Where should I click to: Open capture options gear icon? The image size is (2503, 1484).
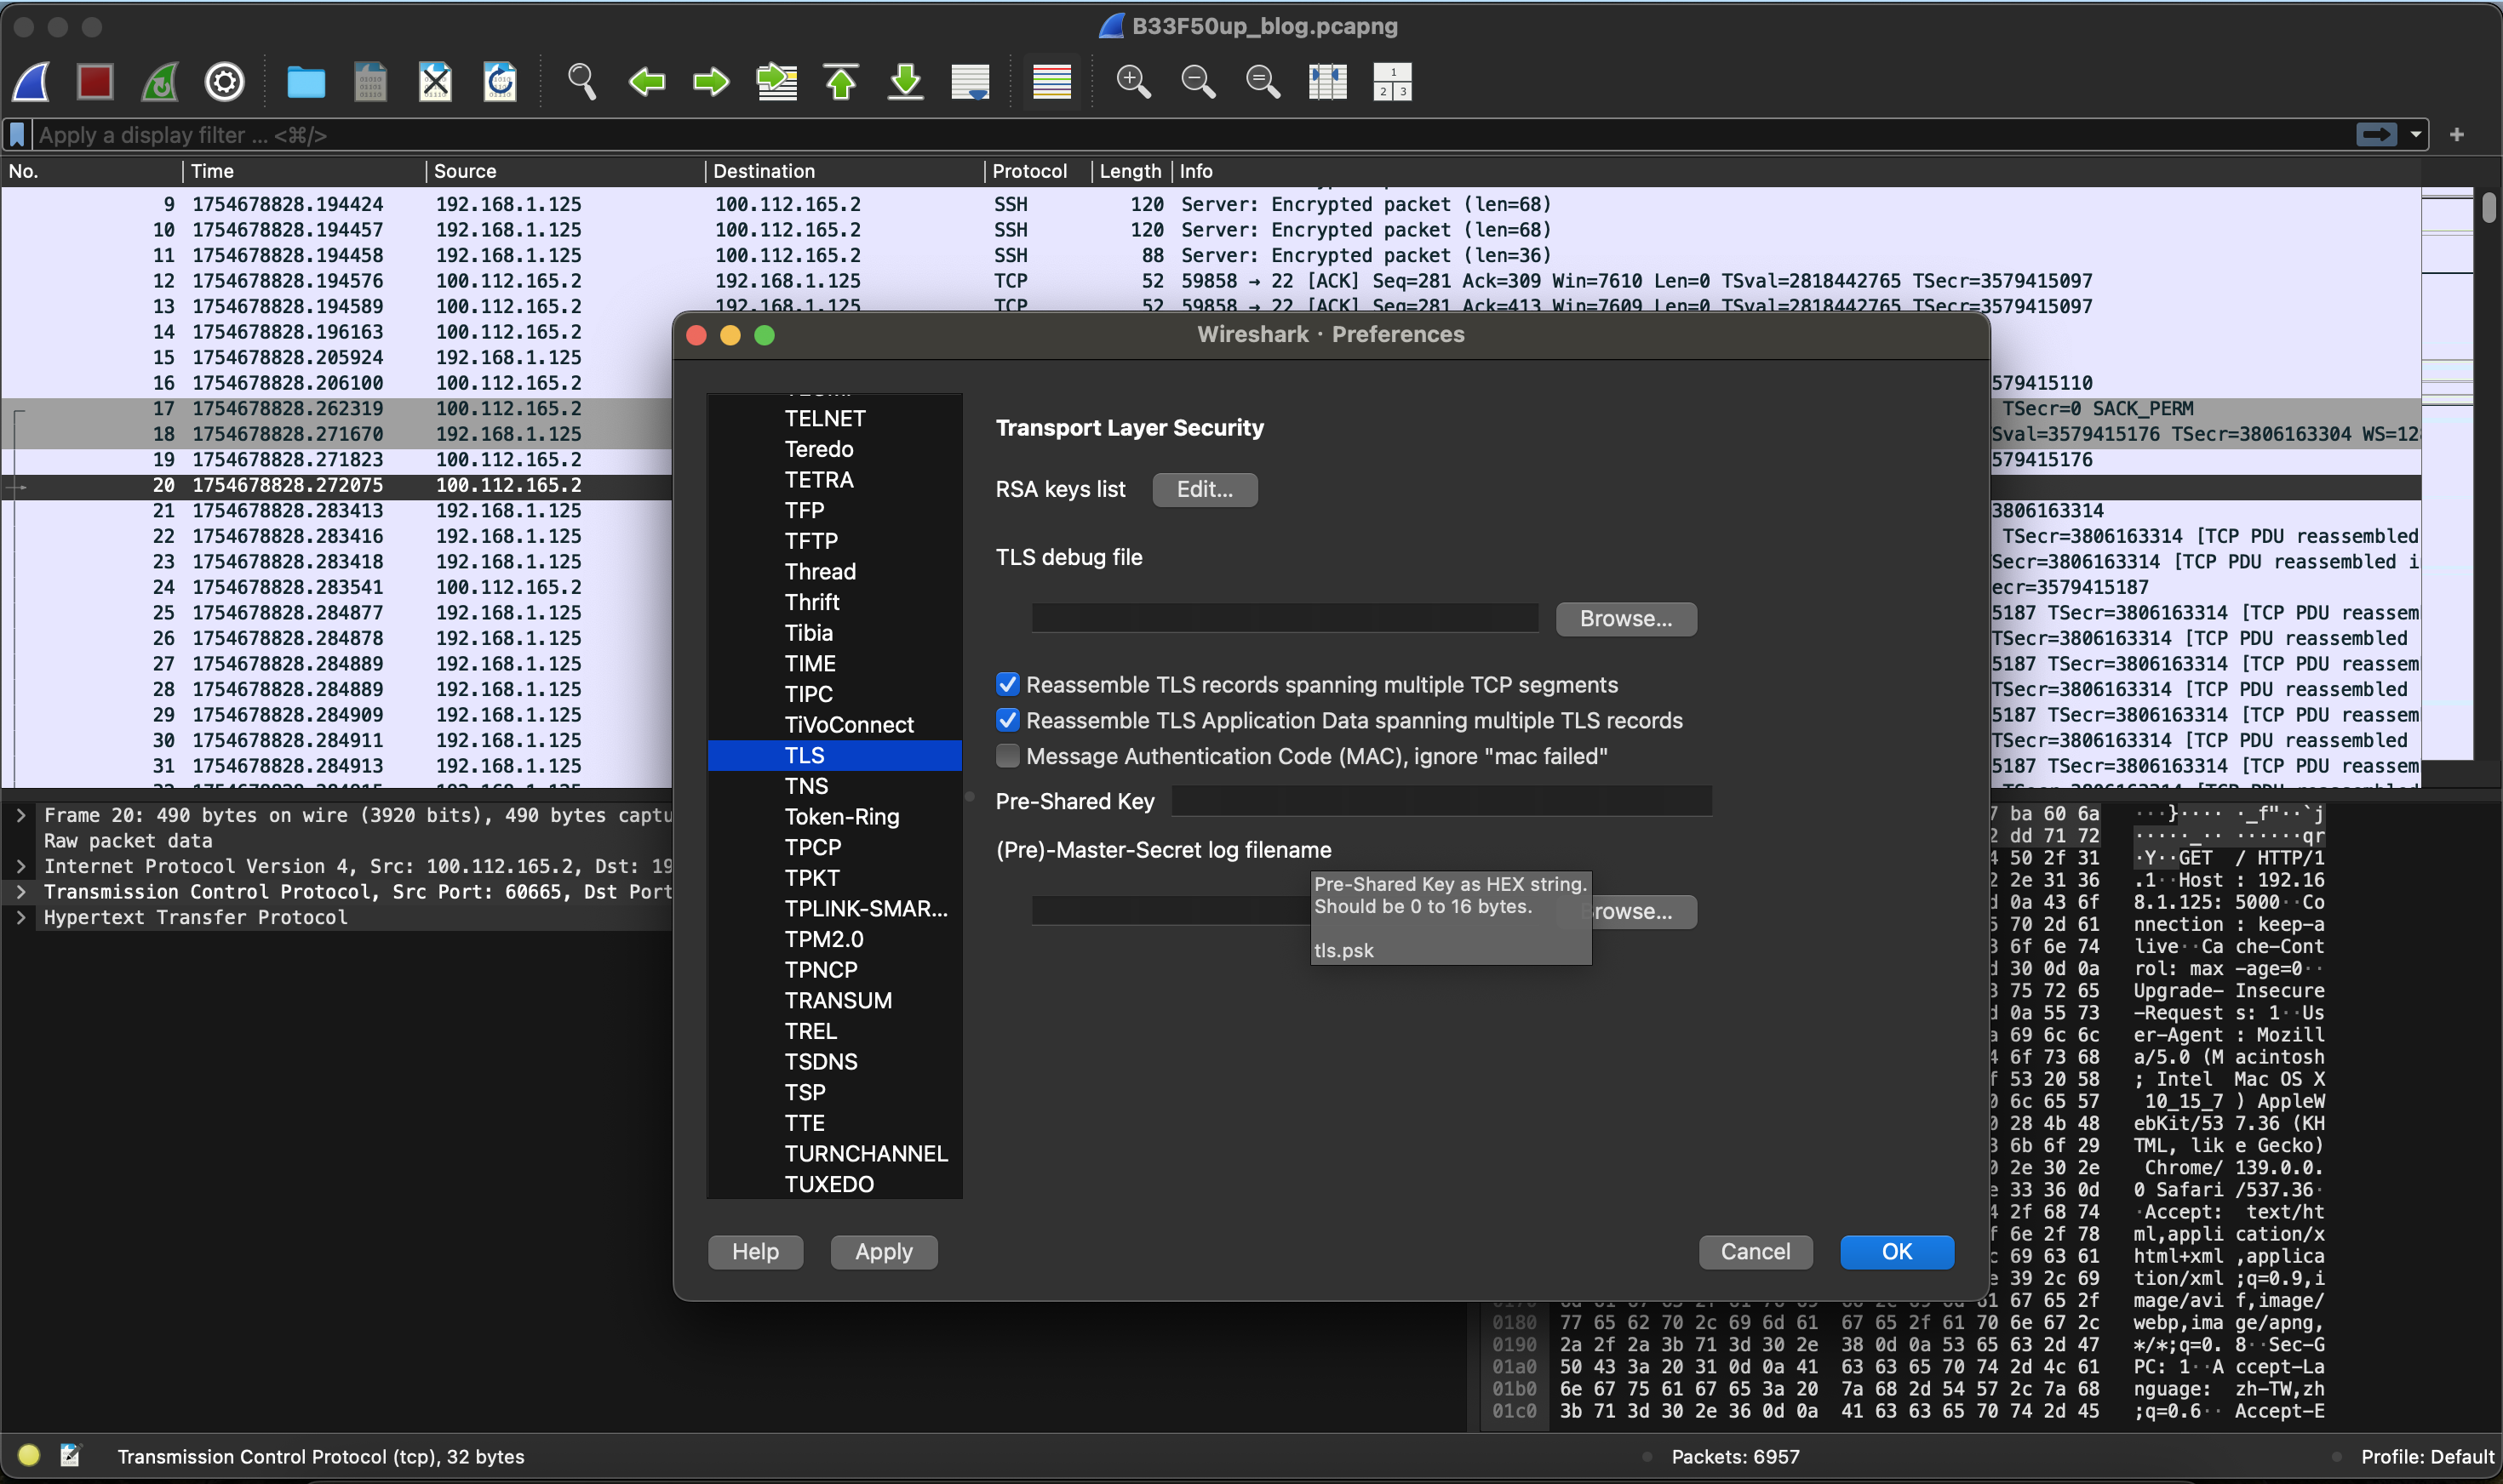click(x=224, y=81)
